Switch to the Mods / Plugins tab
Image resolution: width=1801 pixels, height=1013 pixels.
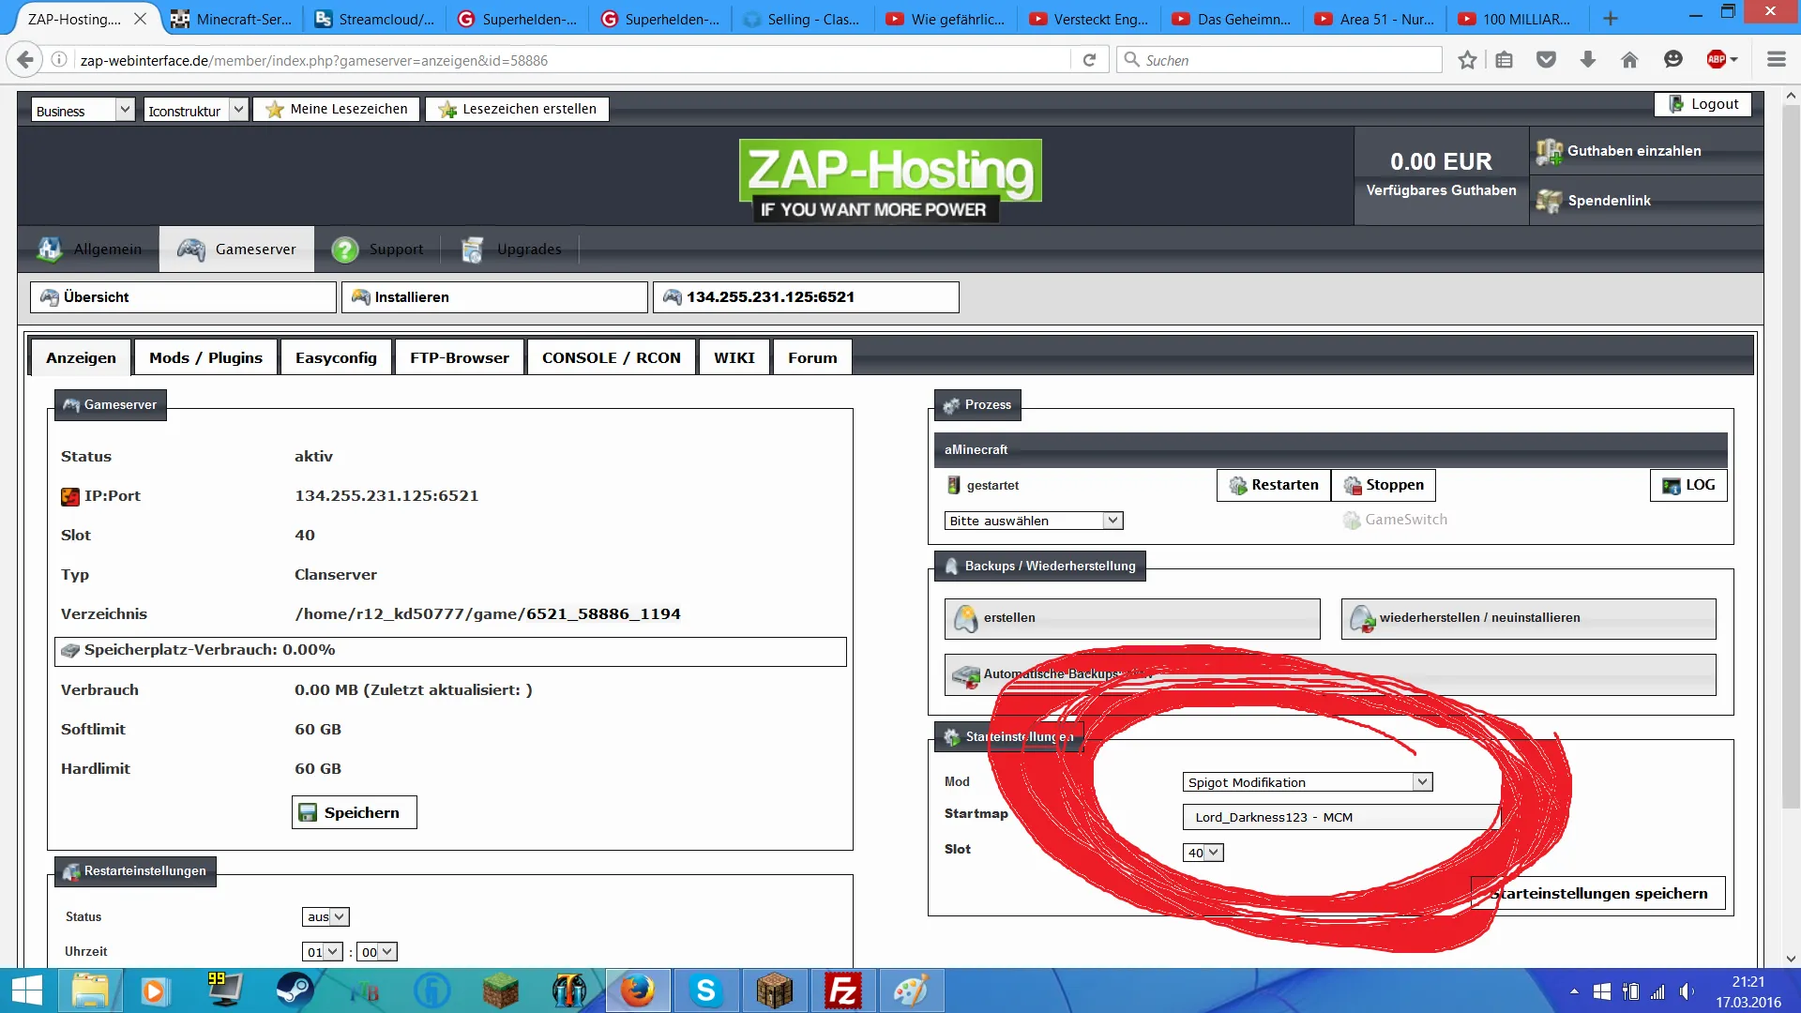(x=205, y=357)
